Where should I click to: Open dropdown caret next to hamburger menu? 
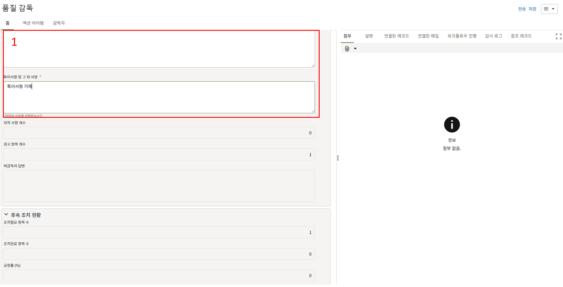(x=553, y=9)
